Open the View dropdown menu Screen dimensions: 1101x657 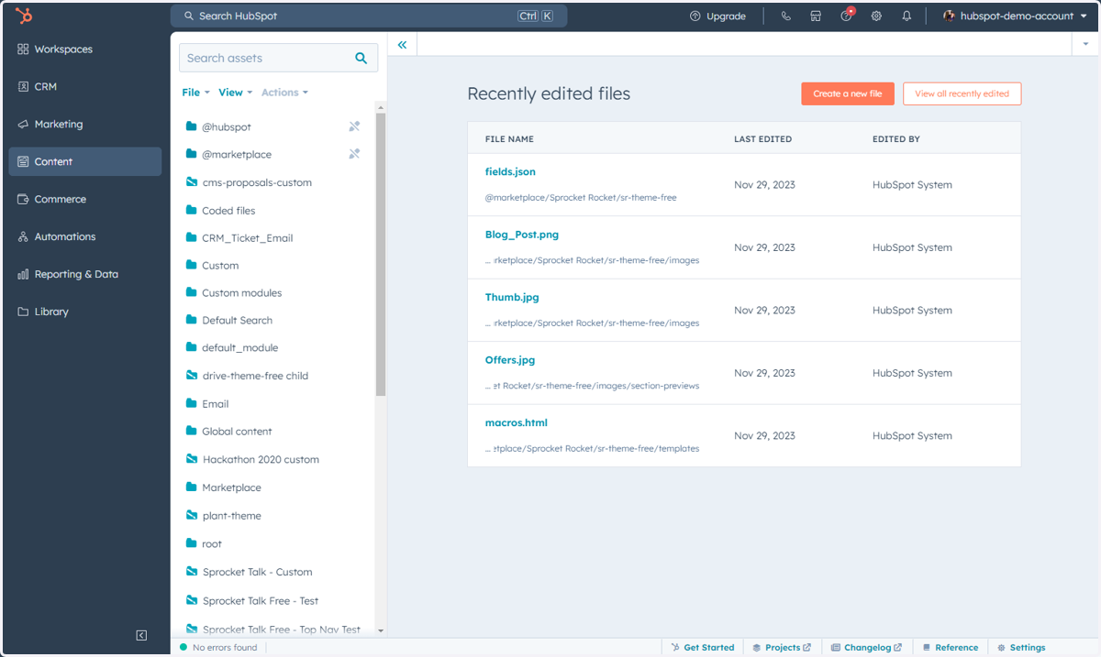[x=235, y=93]
